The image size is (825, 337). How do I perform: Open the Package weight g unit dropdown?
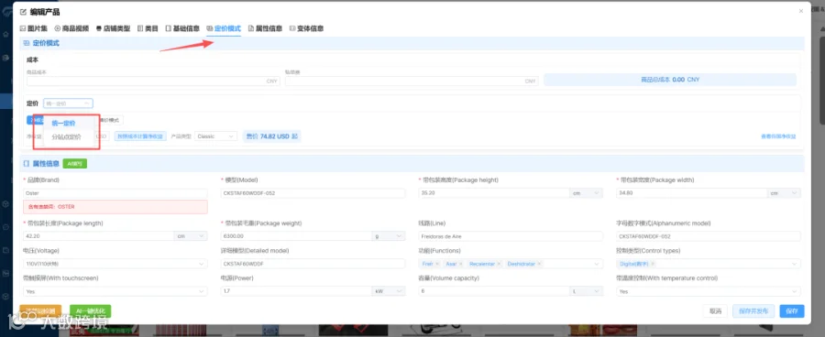(x=389, y=236)
